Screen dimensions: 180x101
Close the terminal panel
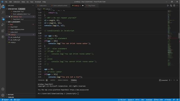(177, 80)
